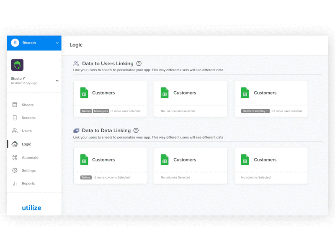The width and height of the screenshot is (335, 251).
Task: Select the Tailors tag on the Customers card
Action: point(86,111)
